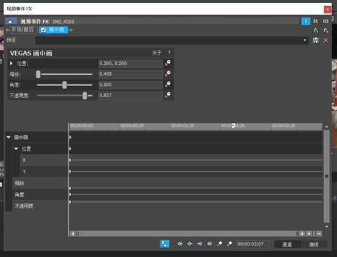Click the 不透明度 slider handle

pos(85,95)
